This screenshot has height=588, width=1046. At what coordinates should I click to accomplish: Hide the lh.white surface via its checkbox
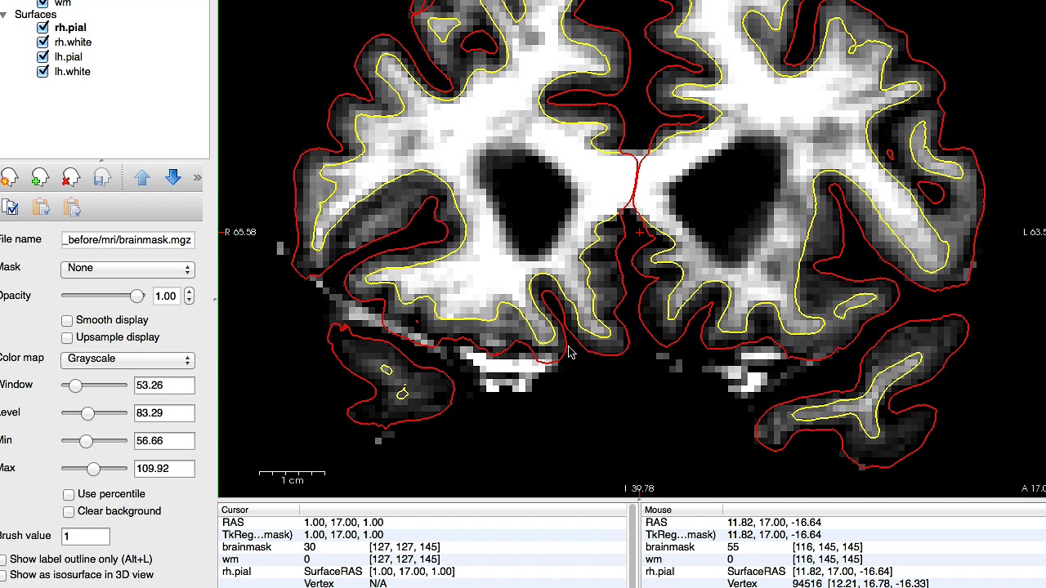click(42, 72)
